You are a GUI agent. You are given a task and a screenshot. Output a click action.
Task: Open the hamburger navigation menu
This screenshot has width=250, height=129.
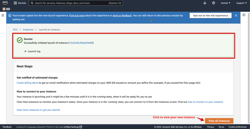pos(3,15)
